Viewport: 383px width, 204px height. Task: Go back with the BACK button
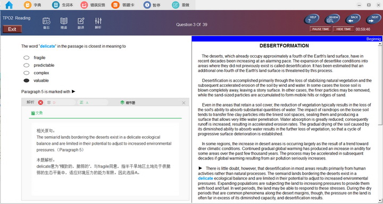coord(353,19)
